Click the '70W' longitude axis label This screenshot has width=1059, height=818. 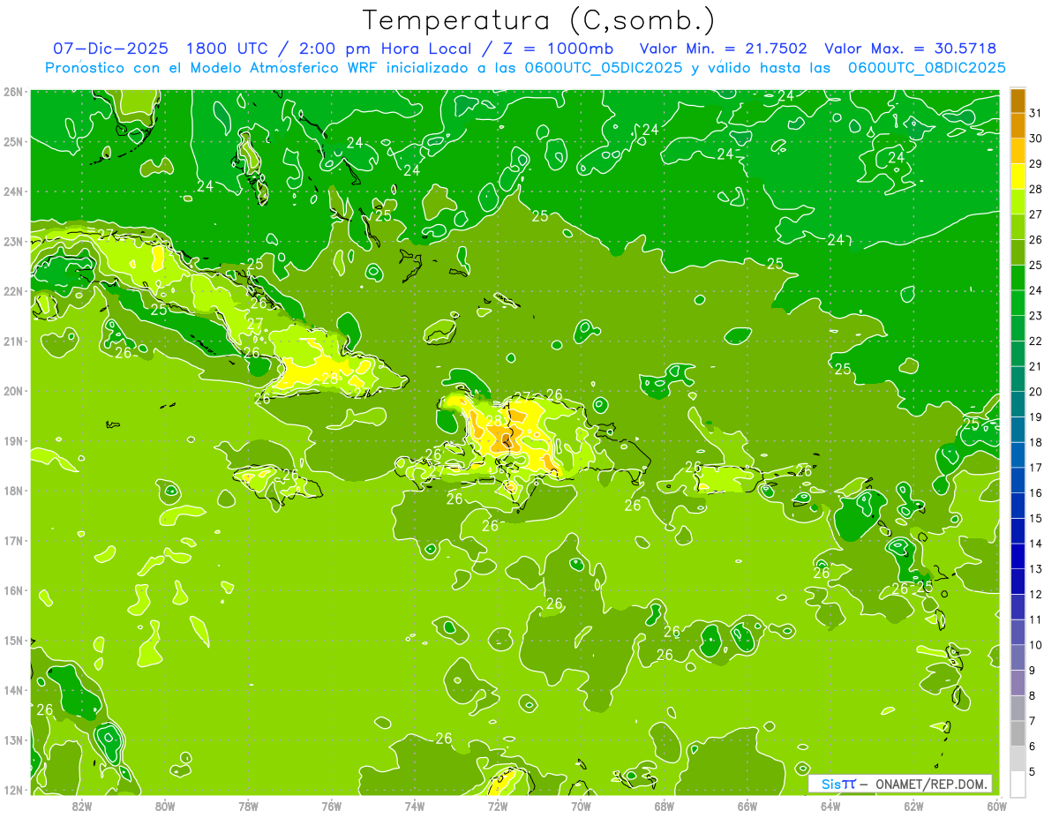point(581,807)
